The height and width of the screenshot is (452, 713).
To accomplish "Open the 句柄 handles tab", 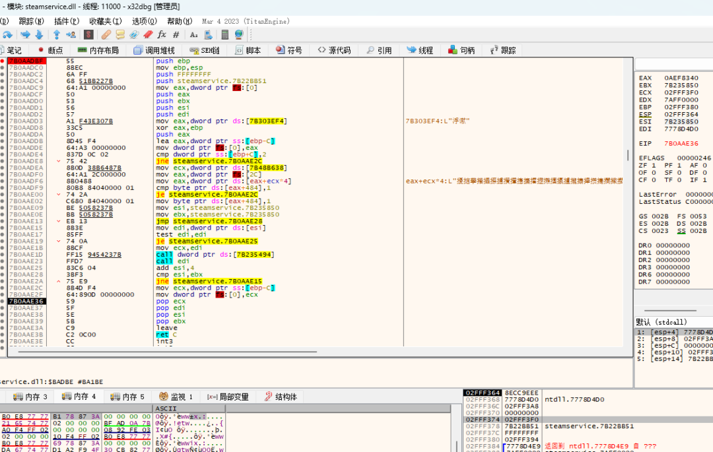I will coord(461,50).
